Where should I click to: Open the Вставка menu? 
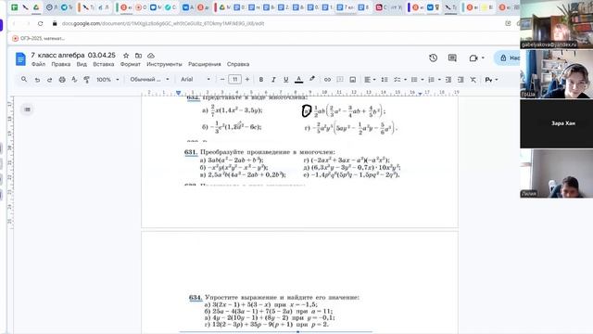click(x=103, y=64)
